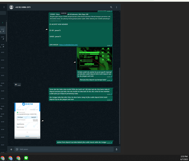Image resolution: width=189 pixels, height=161 pixels.
Task: Open contact info via phone number header
Action: (x=23, y=7)
